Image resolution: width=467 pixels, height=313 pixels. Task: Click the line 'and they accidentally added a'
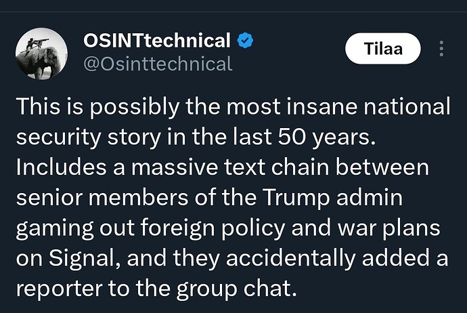232,259
